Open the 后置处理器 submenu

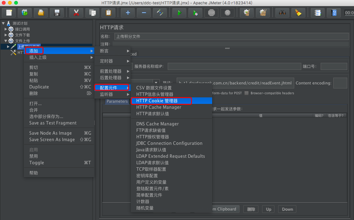click(x=113, y=78)
